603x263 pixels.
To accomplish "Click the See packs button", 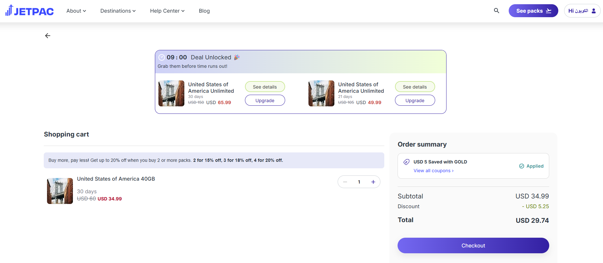I will [533, 11].
